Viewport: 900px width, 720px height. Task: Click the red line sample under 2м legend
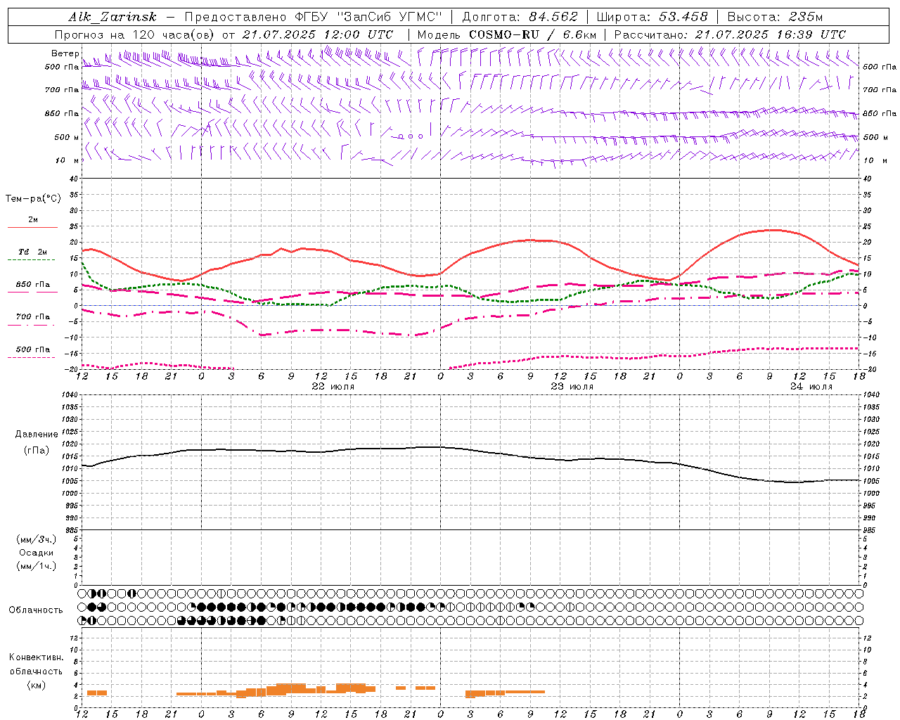32,227
